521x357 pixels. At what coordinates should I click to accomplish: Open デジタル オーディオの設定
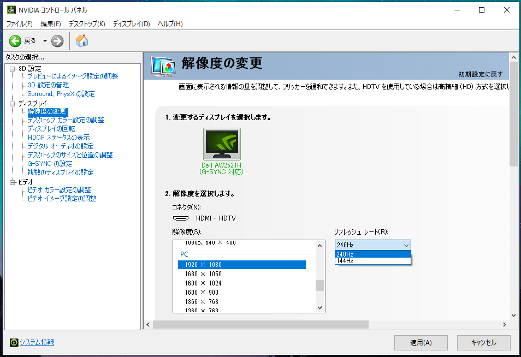coord(61,146)
